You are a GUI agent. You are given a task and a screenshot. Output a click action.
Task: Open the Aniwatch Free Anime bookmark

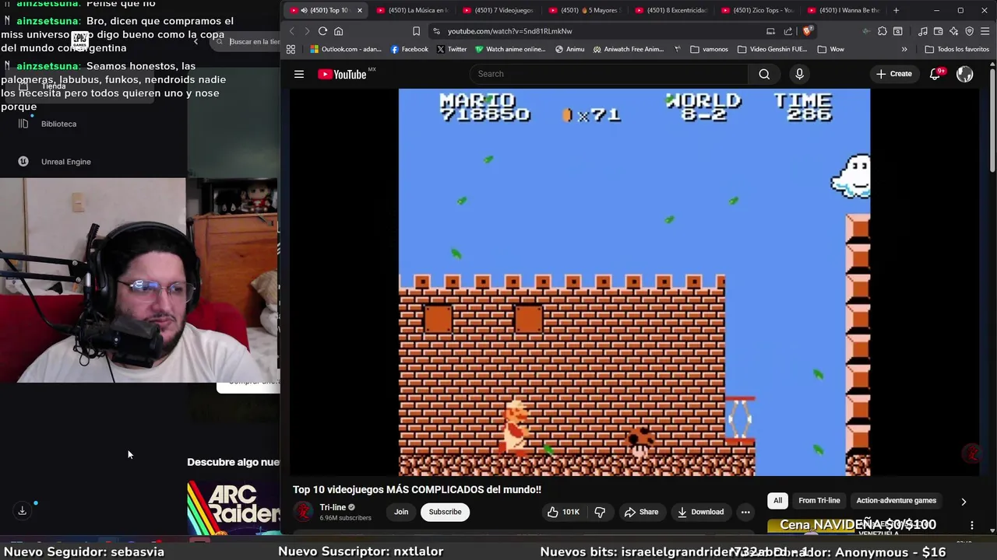629,49
